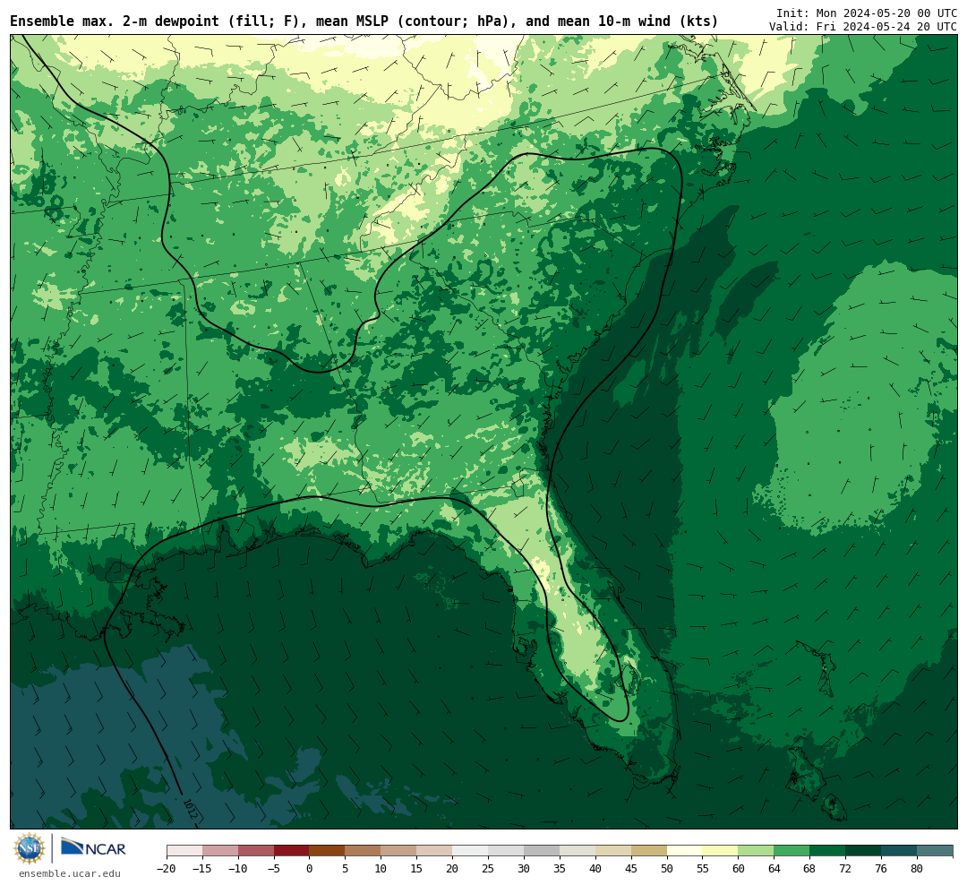Pick the dark red -5 to 0 swatch
This screenshot has height=885, width=967.
(292, 851)
